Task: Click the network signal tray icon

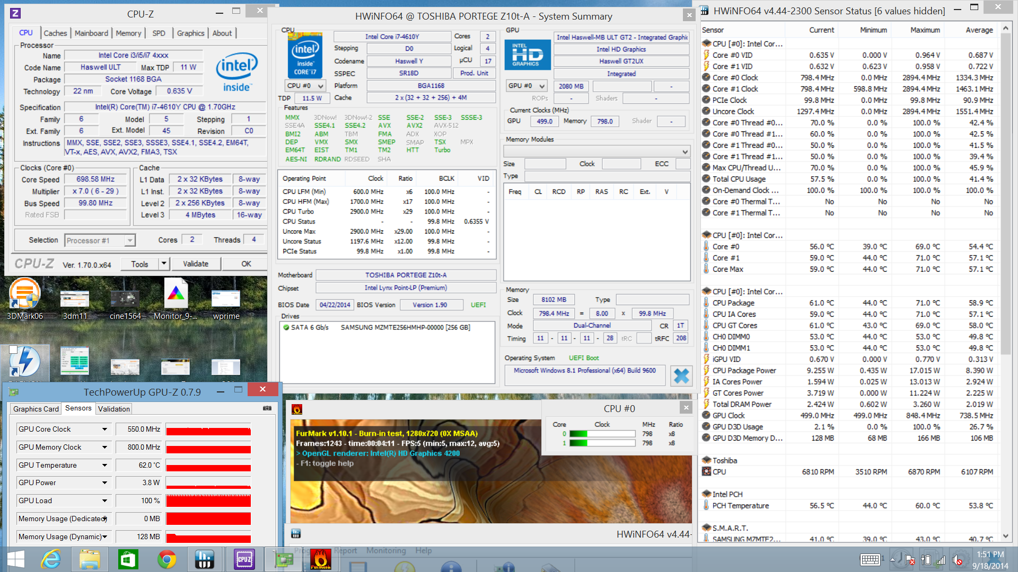Action: tap(941, 560)
